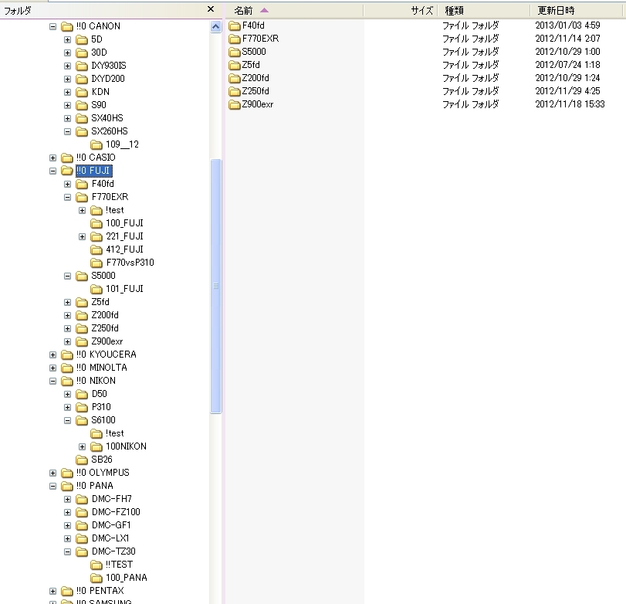Viewport: 626px width, 604px height.
Task: Collapse the DMC-TZ30 folder
Action: pos(67,552)
